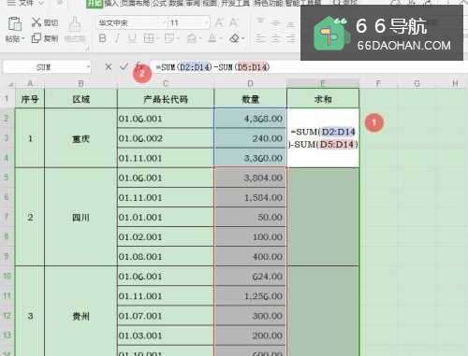The width and height of the screenshot is (468, 356).
Task: Click in the formula bar text
Action: [212, 67]
